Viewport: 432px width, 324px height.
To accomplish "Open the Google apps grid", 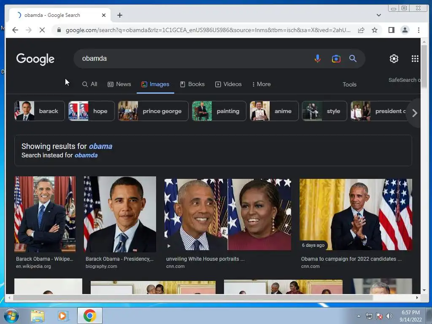I will pos(415,59).
